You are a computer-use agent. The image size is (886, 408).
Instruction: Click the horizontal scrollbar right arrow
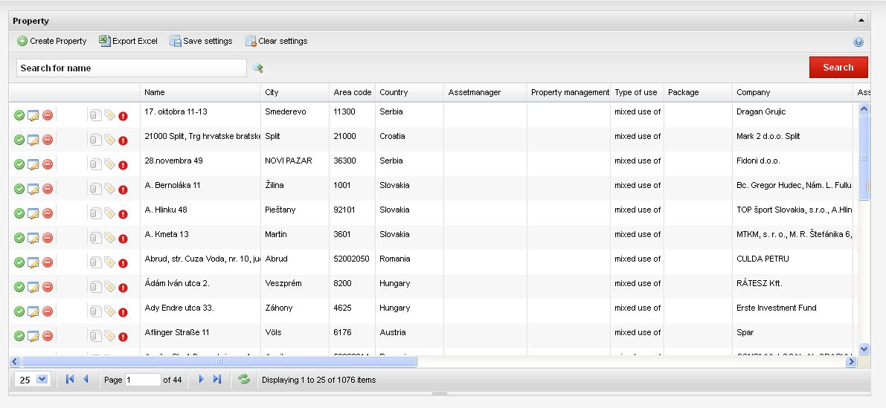tap(852, 362)
